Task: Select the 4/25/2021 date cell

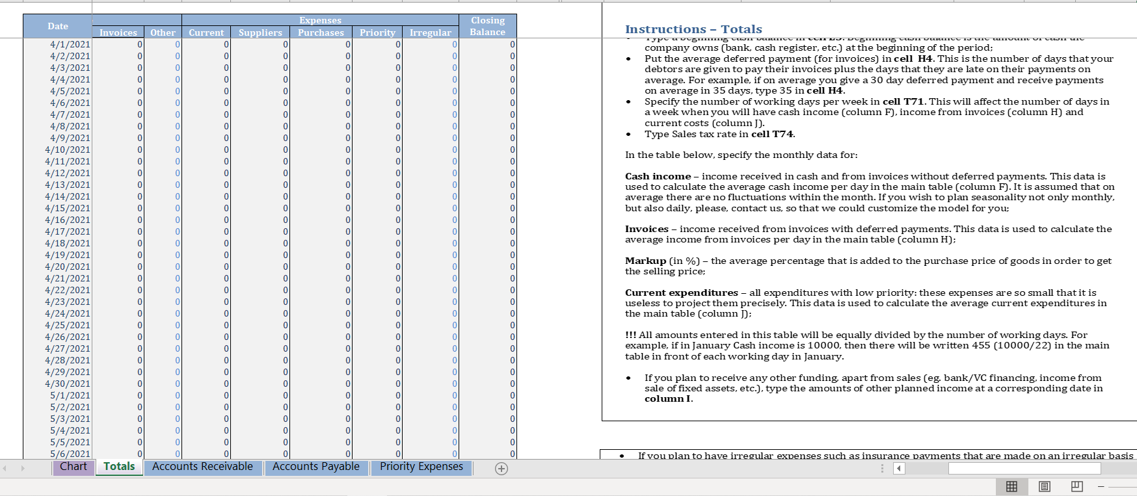Action: 57,325
